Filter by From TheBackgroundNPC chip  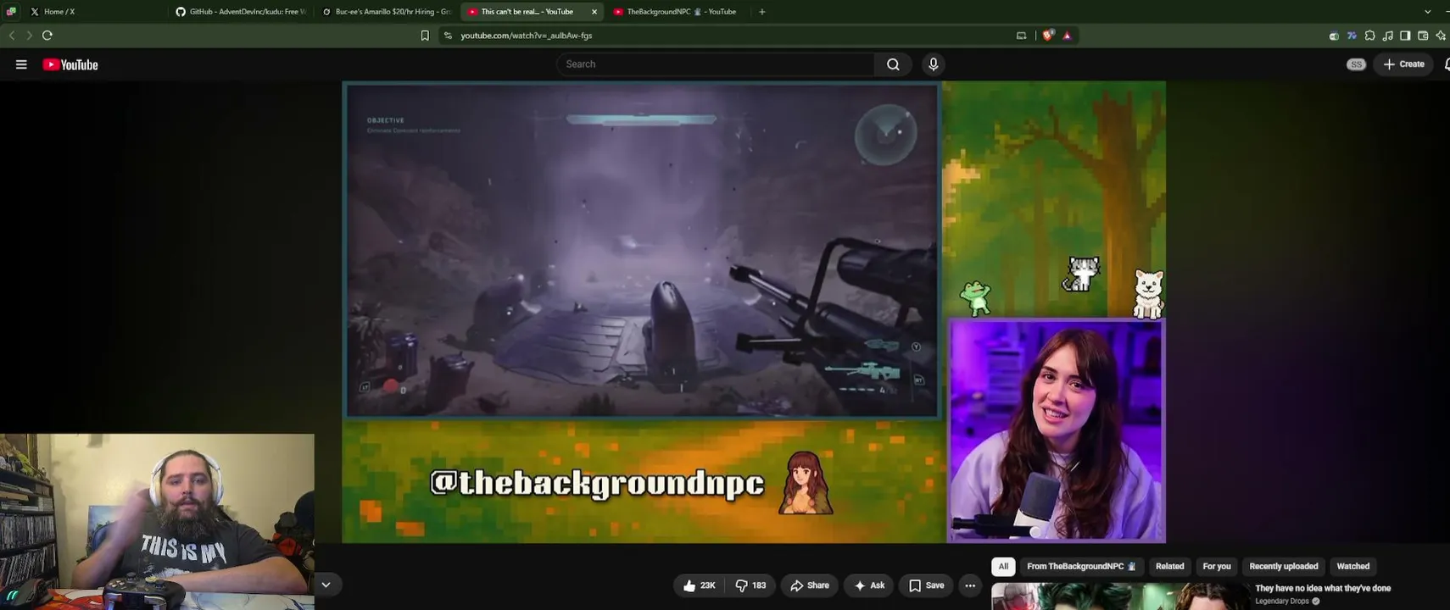pyautogui.click(x=1081, y=566)
